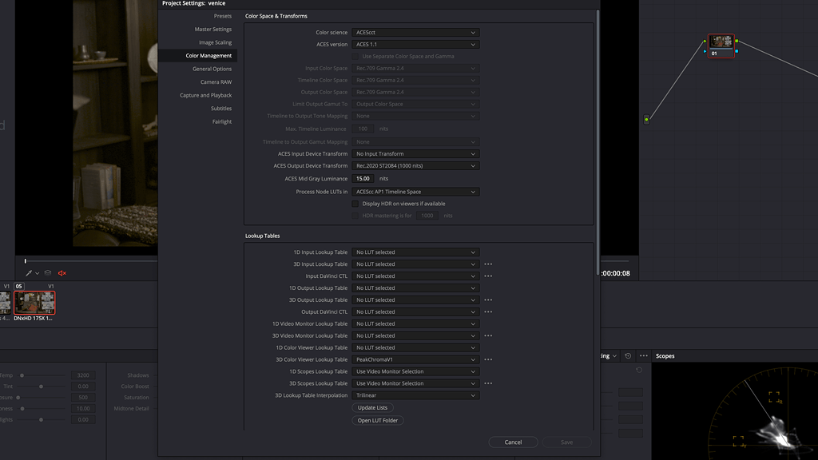Image resolution: width=818 pixels, height=460 pixels.
Task: Click the ••• icon next to 3D Scopes Lookup Table
Action: pyautogui.click(x=487, y=383)
